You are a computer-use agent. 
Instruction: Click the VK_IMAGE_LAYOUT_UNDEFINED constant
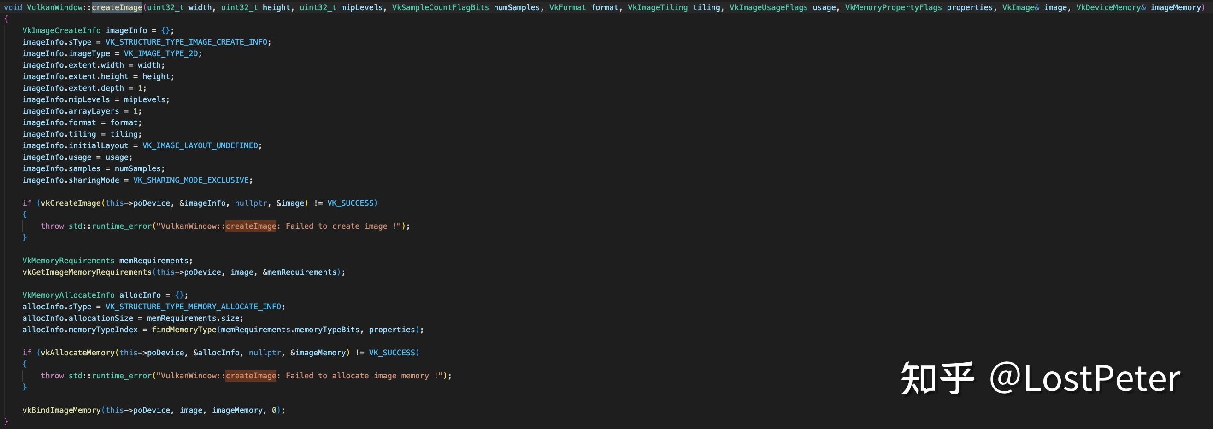[x=200, y=146]
